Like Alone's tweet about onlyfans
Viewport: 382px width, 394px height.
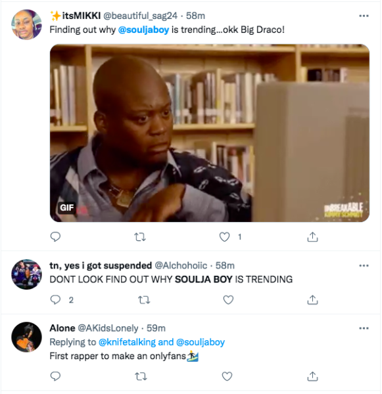[x=227, y=376]
